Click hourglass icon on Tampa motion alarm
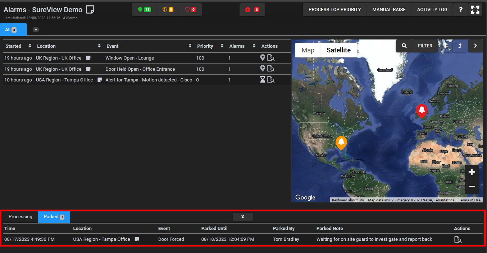This screenshot has height=253, width=487. tap(263, 80)
